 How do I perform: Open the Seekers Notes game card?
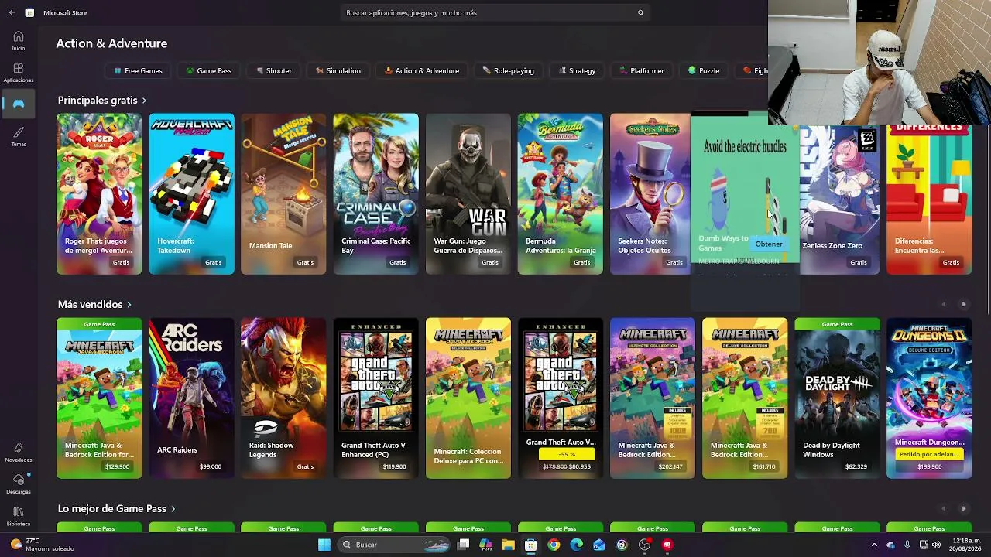pyautogui.click(x=650, y=193)
